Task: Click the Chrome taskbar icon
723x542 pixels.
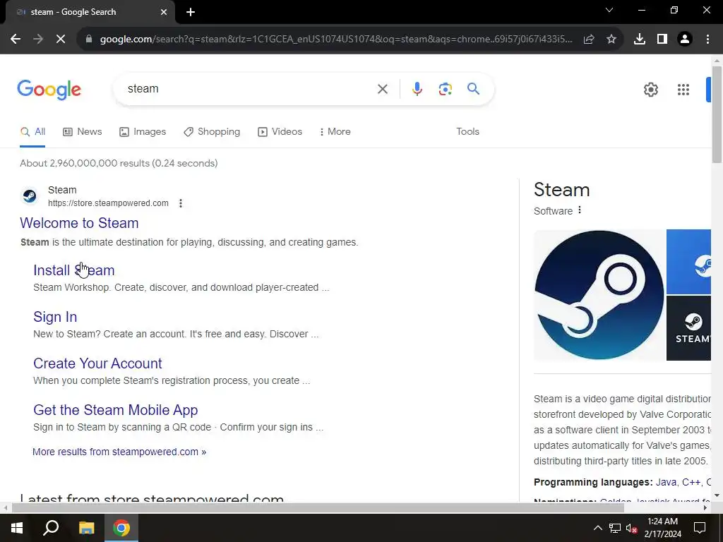Action: pyautogui.click(x=121, y=528)
